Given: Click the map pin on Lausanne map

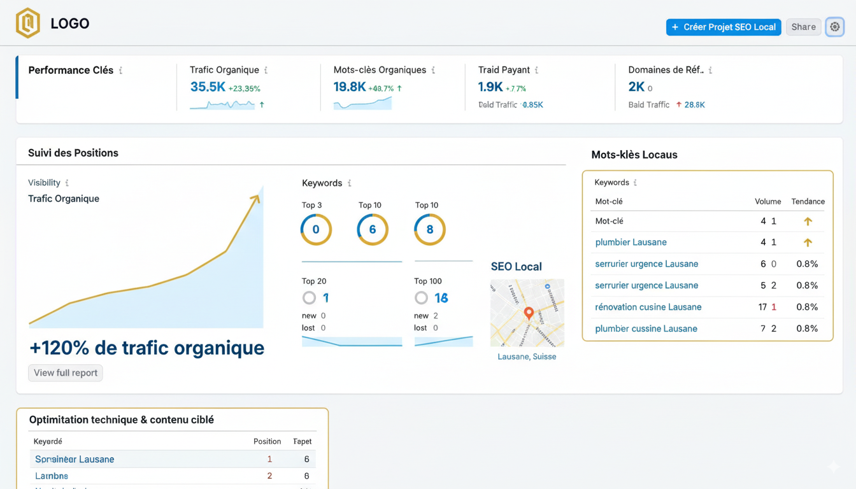Looking at the screenshot, I should [x=529, y=313].
